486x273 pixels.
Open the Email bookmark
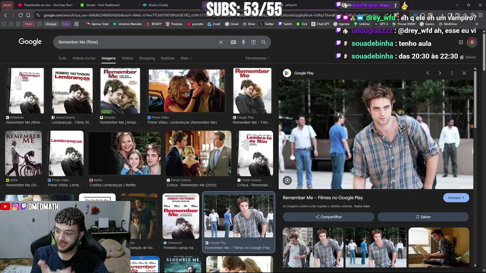click(213, 24)
